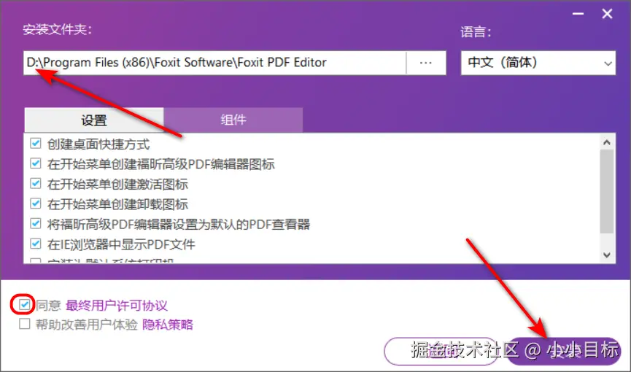631x372 pixels.
Task: Toggle 在IE浏览器中显示PDF文件 checkbox
Action: click(x=36, y=244)
